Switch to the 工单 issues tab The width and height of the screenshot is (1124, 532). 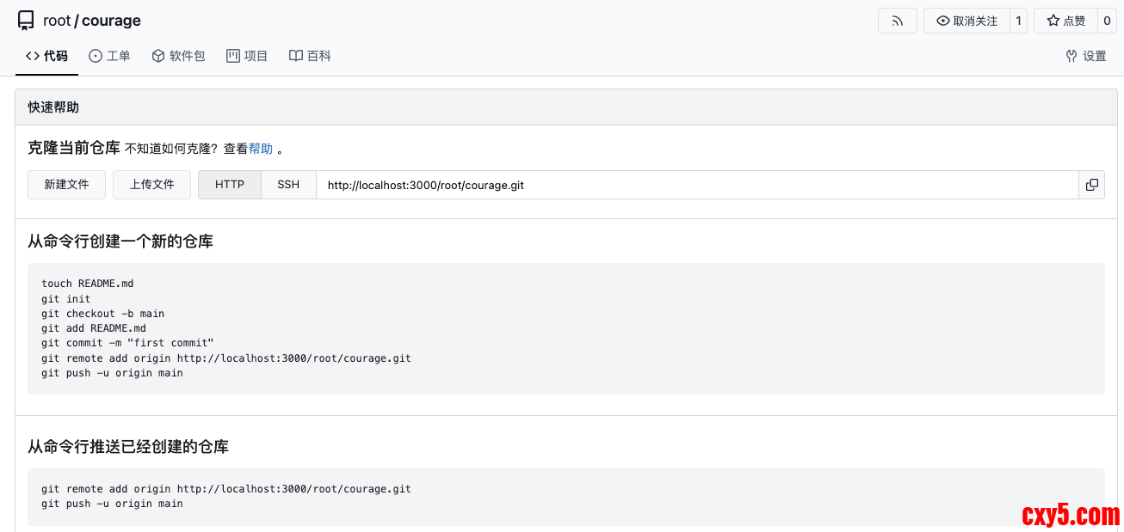point(109,56)
